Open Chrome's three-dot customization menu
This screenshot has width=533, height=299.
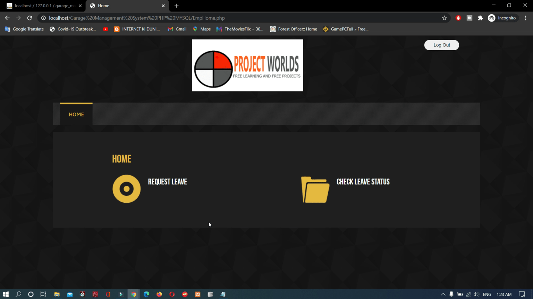tap(526, 18)
